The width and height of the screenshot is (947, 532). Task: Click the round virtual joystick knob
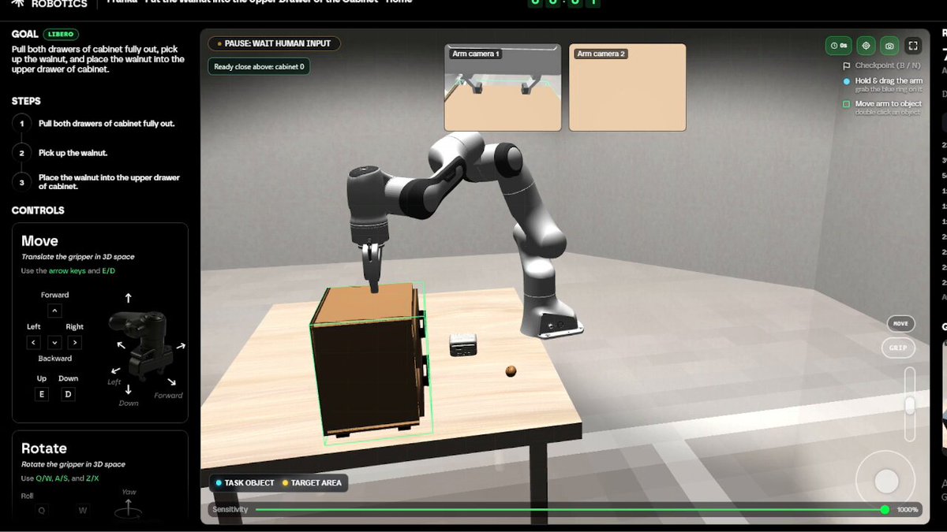(x=887, y=481)
